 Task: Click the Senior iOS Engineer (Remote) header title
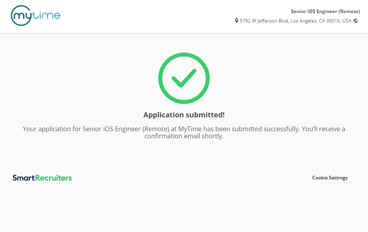(325, 11)
